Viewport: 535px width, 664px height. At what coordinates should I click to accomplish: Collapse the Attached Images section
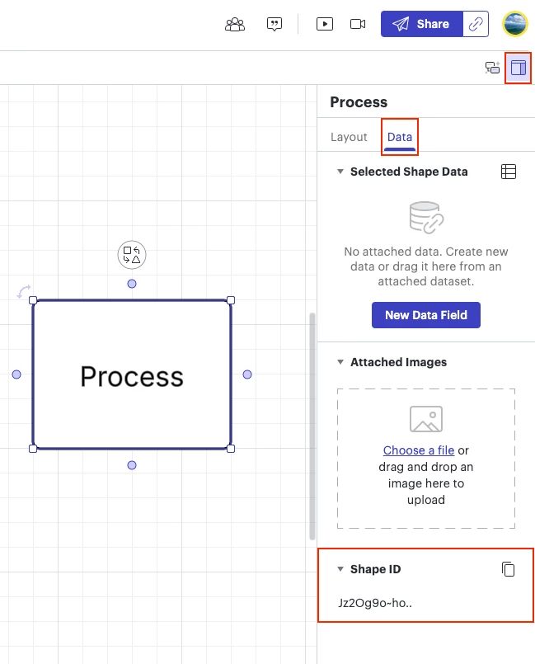click(340, 362)
